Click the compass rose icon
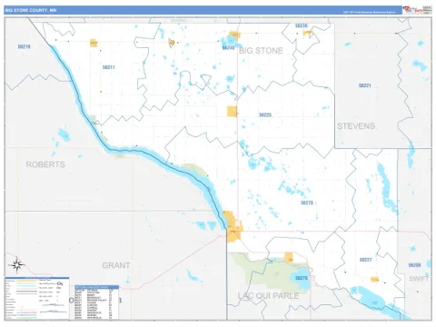Screen dimensions: 436x327 pyautogui.click(x=17, y=265)
